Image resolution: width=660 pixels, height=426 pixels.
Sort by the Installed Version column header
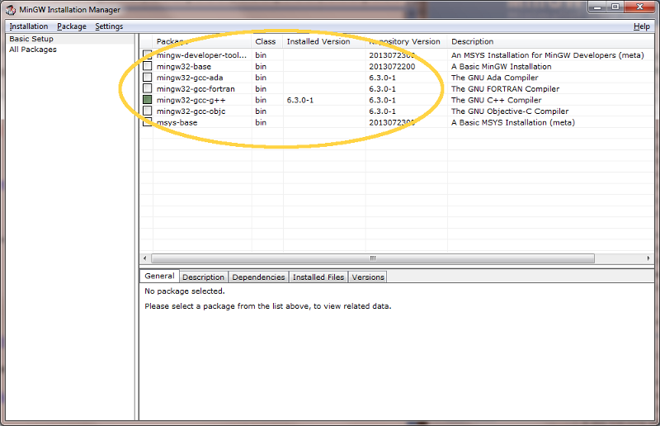point(324,41)
